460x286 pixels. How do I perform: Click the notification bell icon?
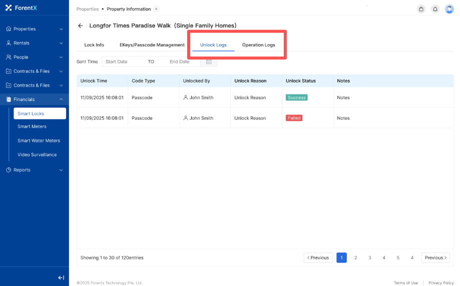click(435, 9)
